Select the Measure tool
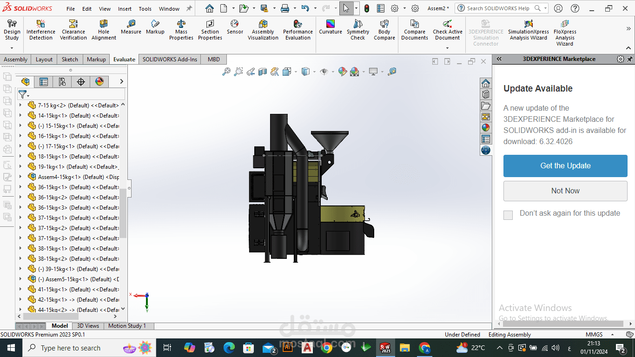 131,27
